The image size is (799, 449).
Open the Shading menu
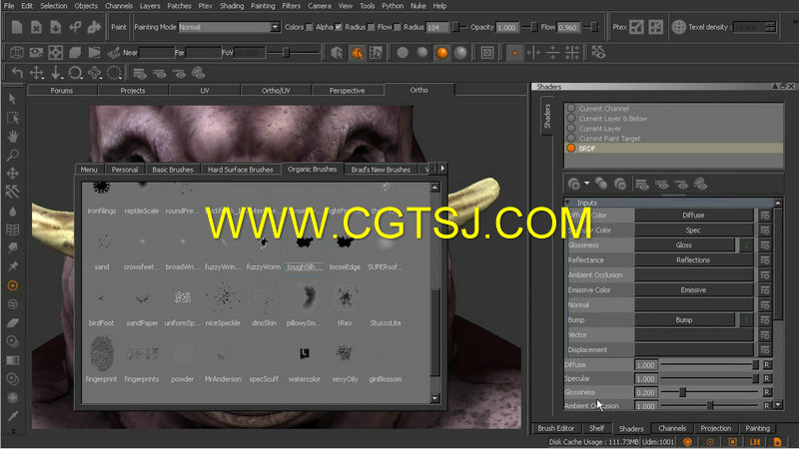coord(232,6)
